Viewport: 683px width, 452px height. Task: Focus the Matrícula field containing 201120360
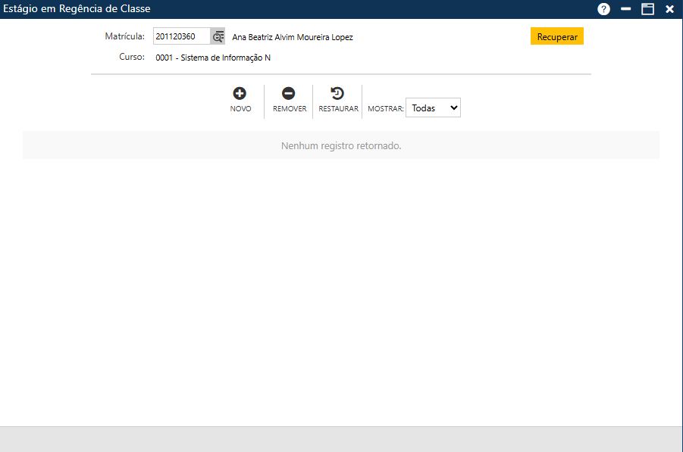pos(181,37)
